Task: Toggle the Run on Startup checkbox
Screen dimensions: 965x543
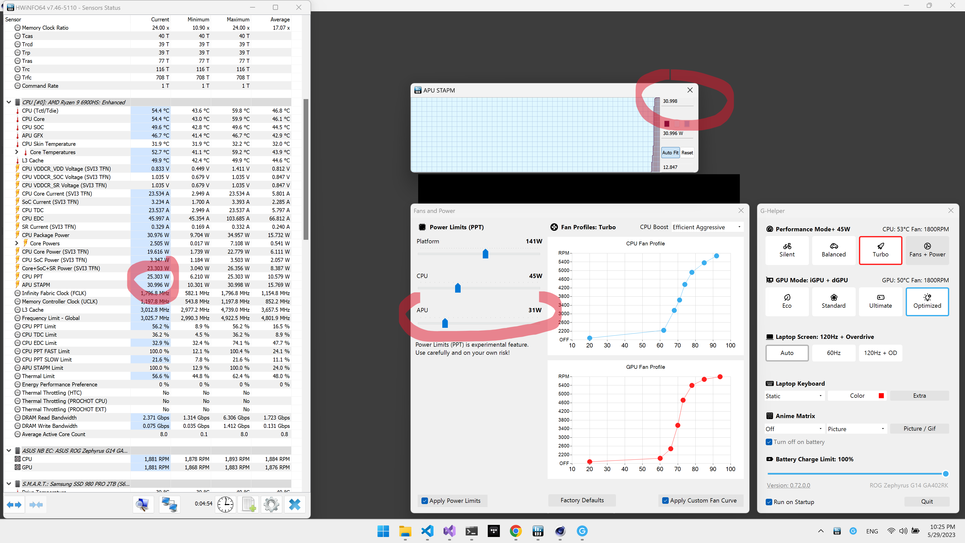Action: coord(769,502)
